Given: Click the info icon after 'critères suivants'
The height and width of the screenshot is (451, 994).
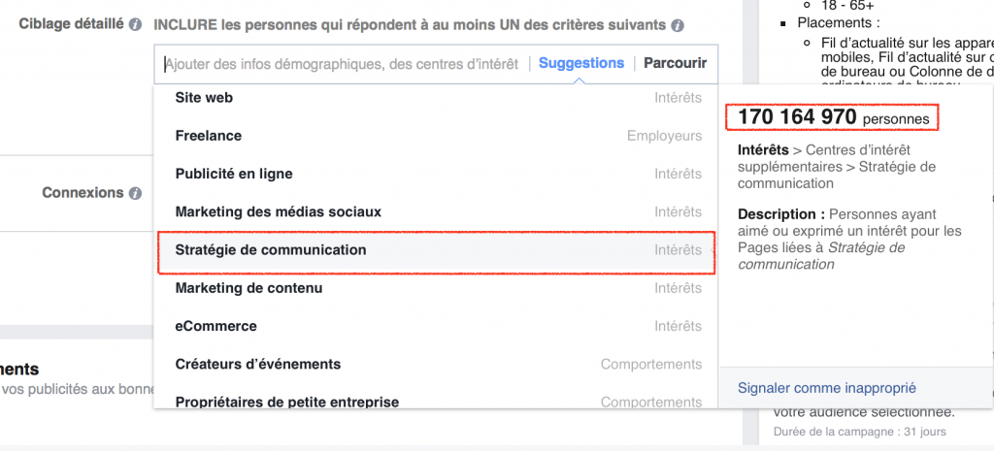Looking at the screenshot, I should coord(677,24).
